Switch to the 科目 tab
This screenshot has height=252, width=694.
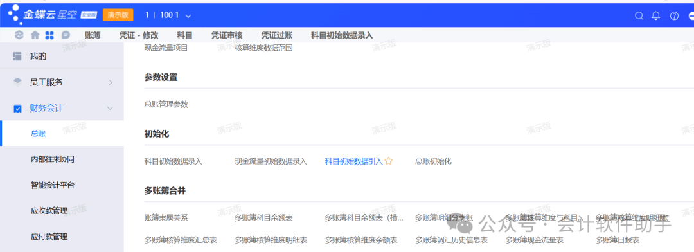(184, 35)
